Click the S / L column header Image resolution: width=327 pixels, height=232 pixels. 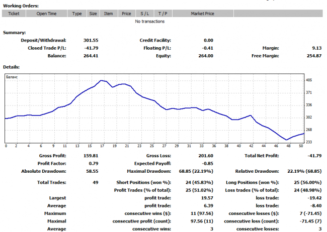(144, 14)
